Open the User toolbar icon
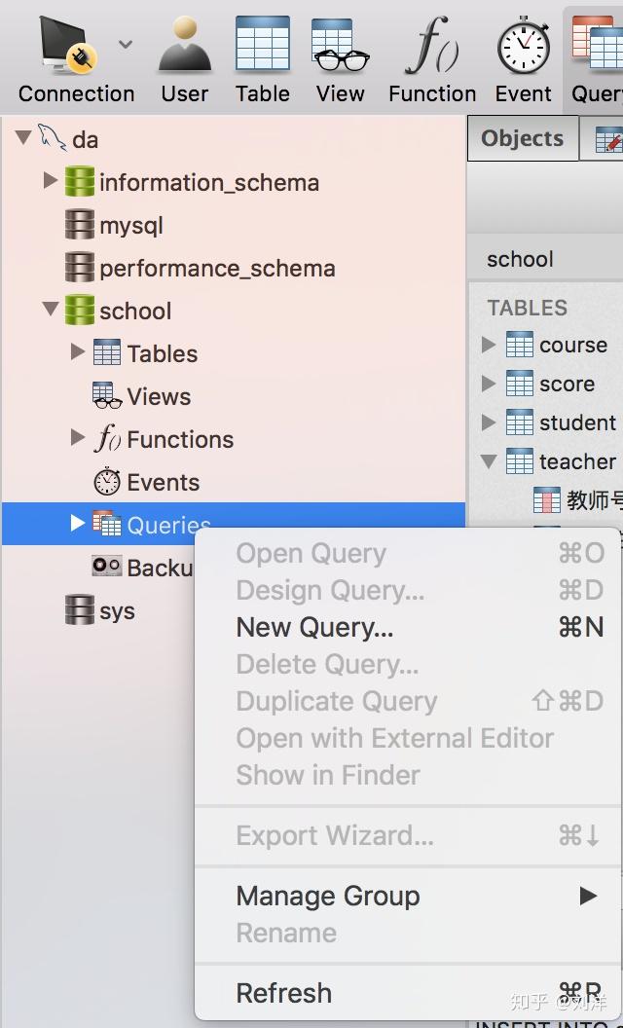 (x=185, y=47)
